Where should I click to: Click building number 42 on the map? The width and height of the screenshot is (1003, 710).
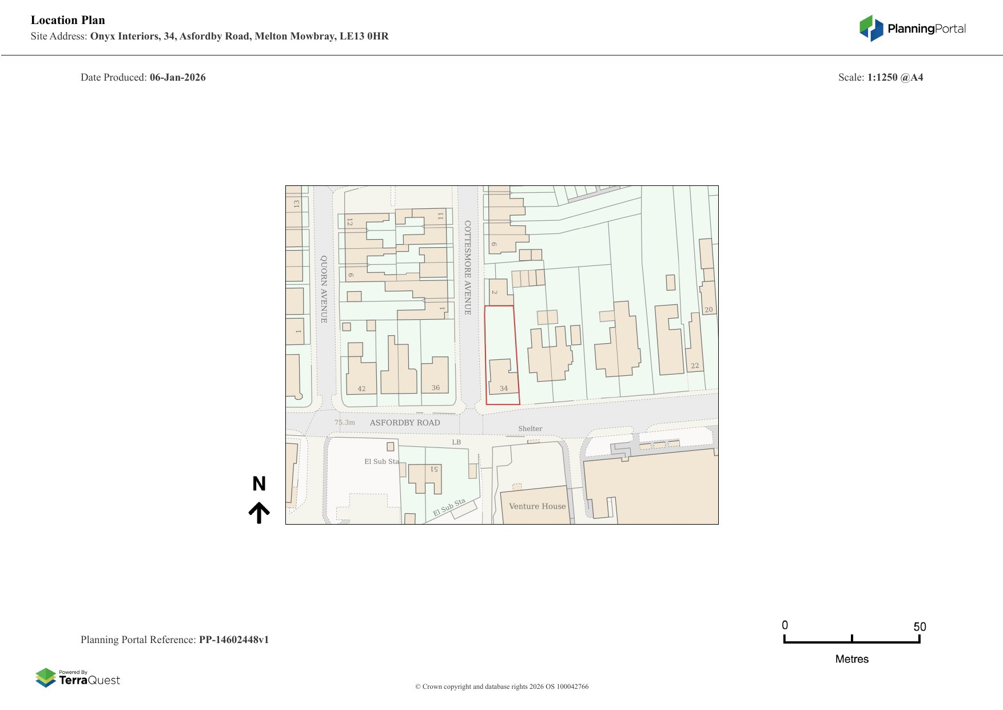coord(361,378)
